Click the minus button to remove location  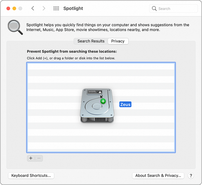point(39,158)
